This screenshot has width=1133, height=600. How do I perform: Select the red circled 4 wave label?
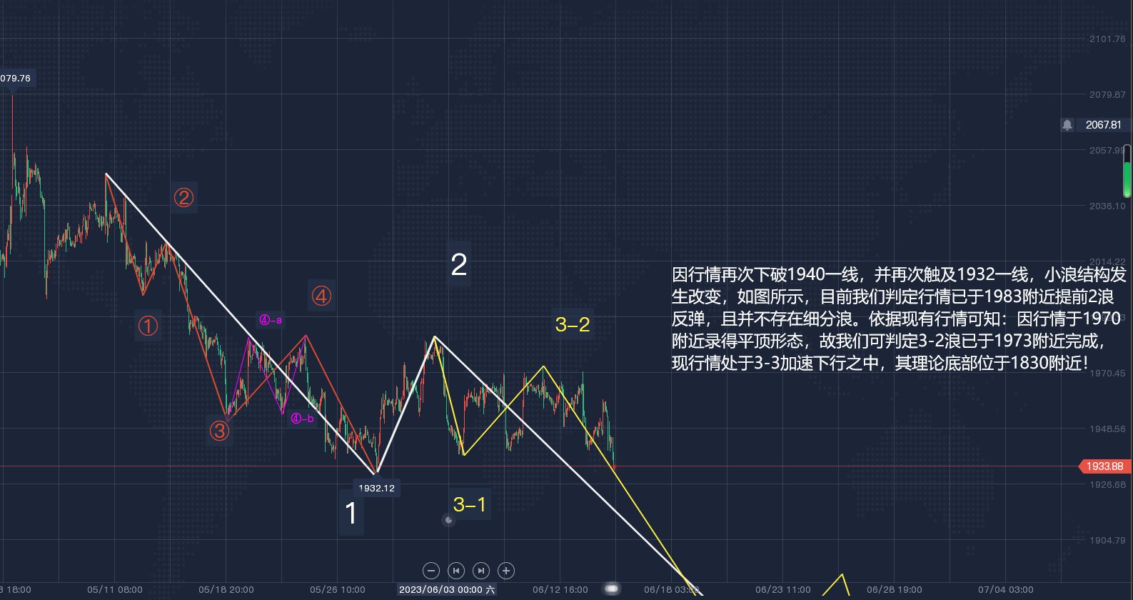[x=321, y=296]
